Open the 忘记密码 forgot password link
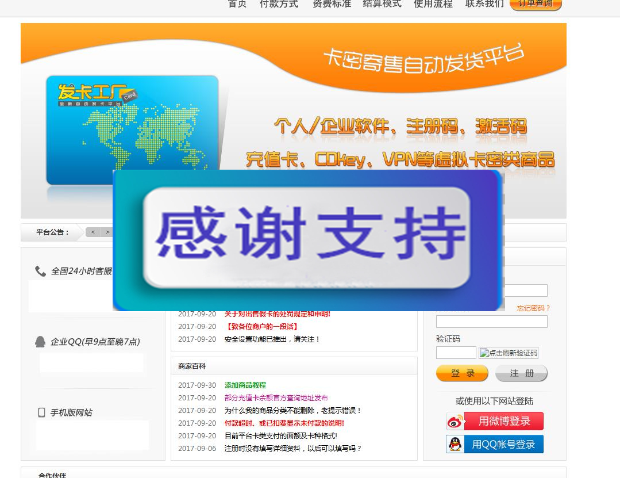 pos(530,308)
